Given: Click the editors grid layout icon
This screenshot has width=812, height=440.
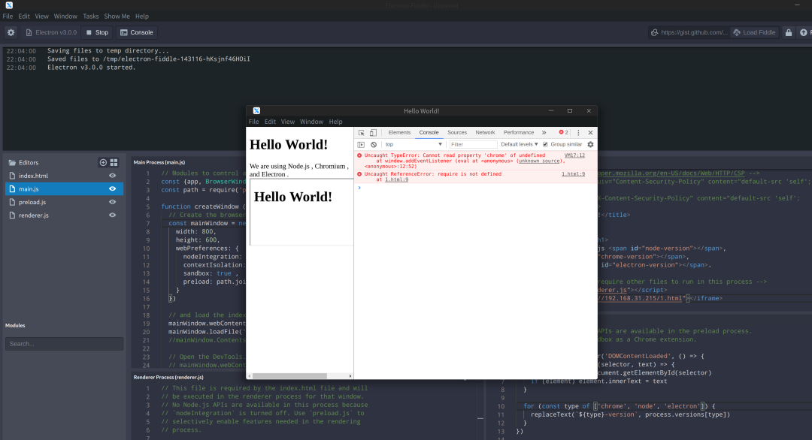Looking at the screenshot, I should [x=114, y=162].
